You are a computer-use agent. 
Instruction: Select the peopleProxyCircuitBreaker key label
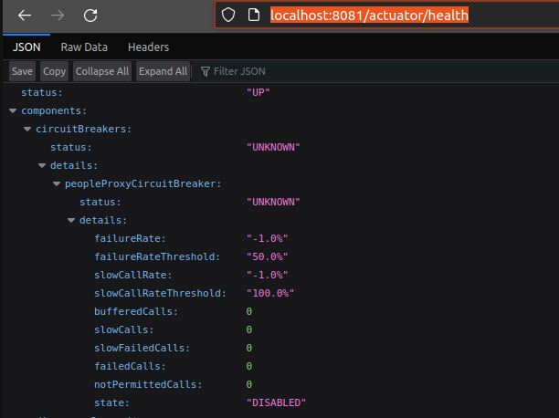143,183
